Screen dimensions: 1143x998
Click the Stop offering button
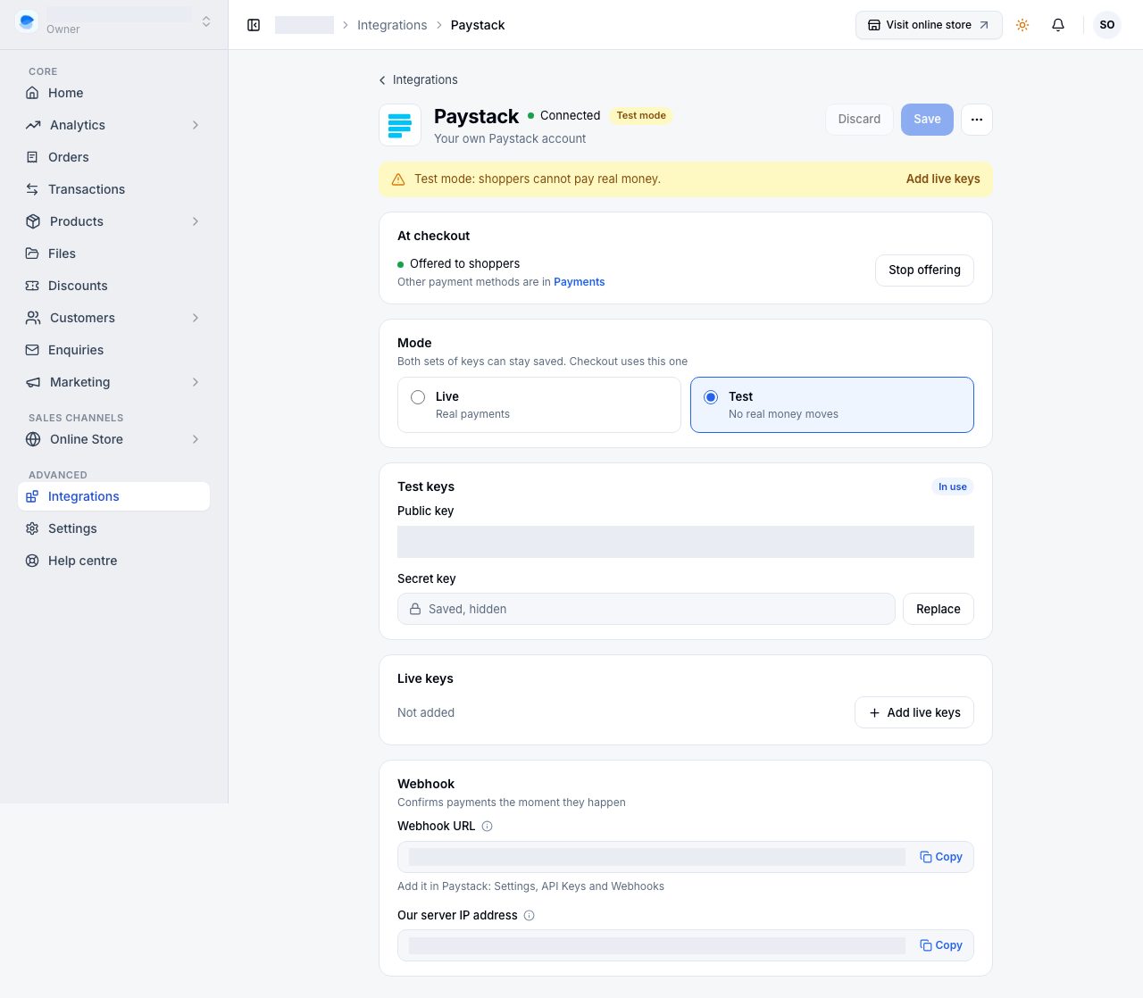(924, 270)
